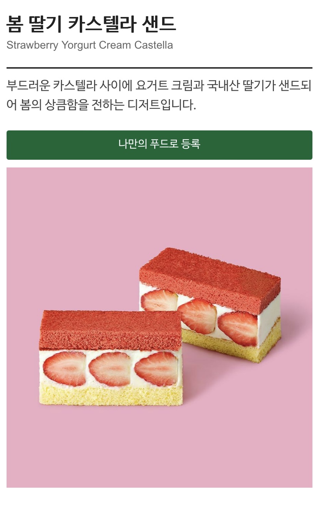Click the dark divider line under subtitle
The image size is (319, 512).
(159, 68)
